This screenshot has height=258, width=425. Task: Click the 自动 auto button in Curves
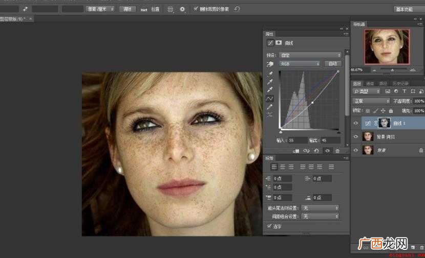pyautogui.click(x=333, y=64)
